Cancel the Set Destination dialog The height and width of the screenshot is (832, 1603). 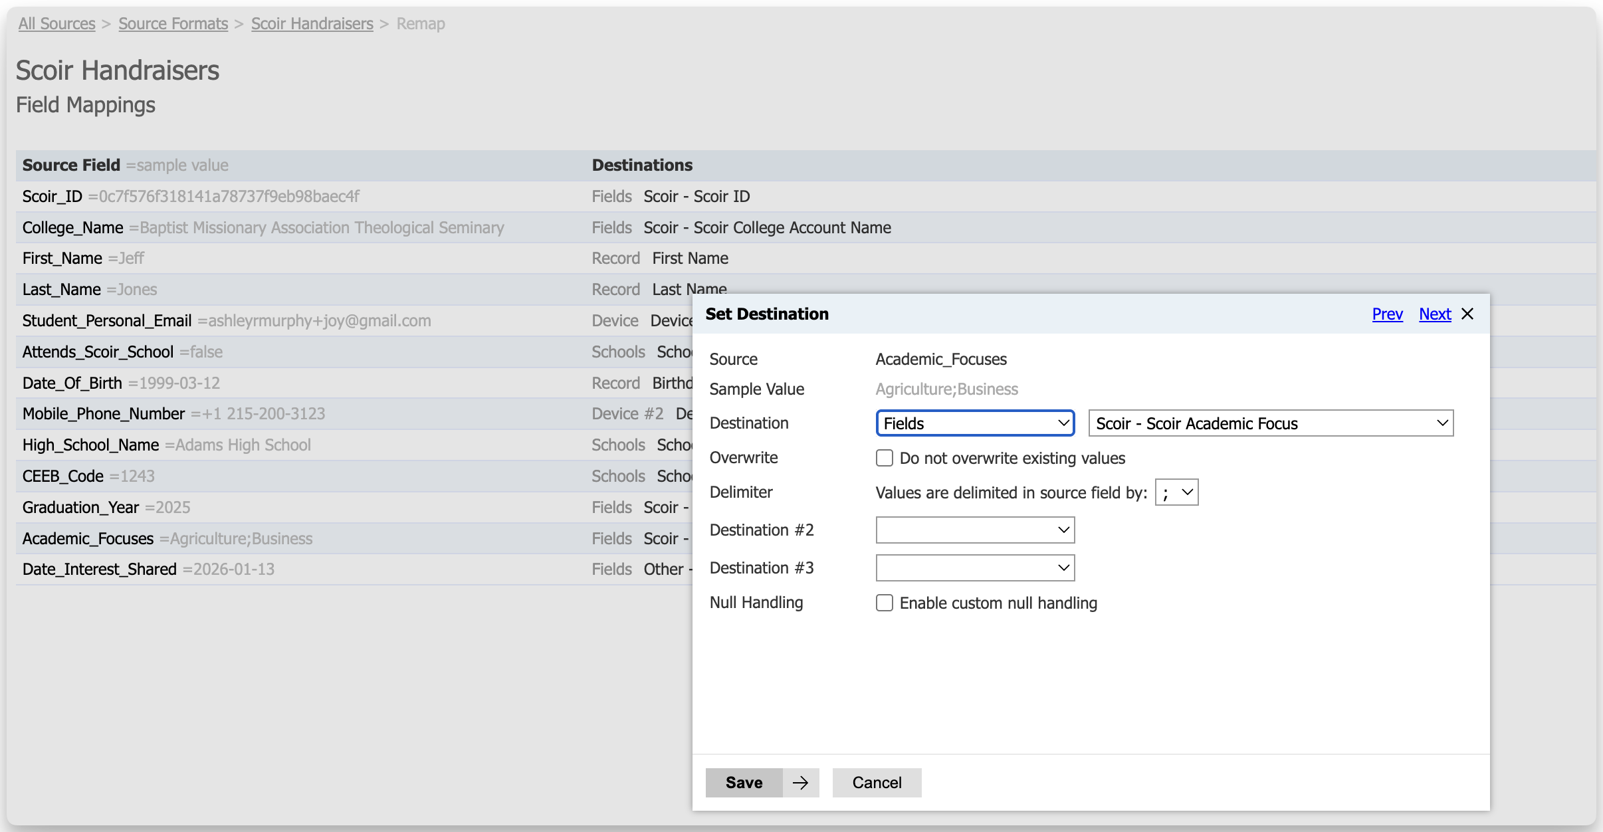pos(876,783)
